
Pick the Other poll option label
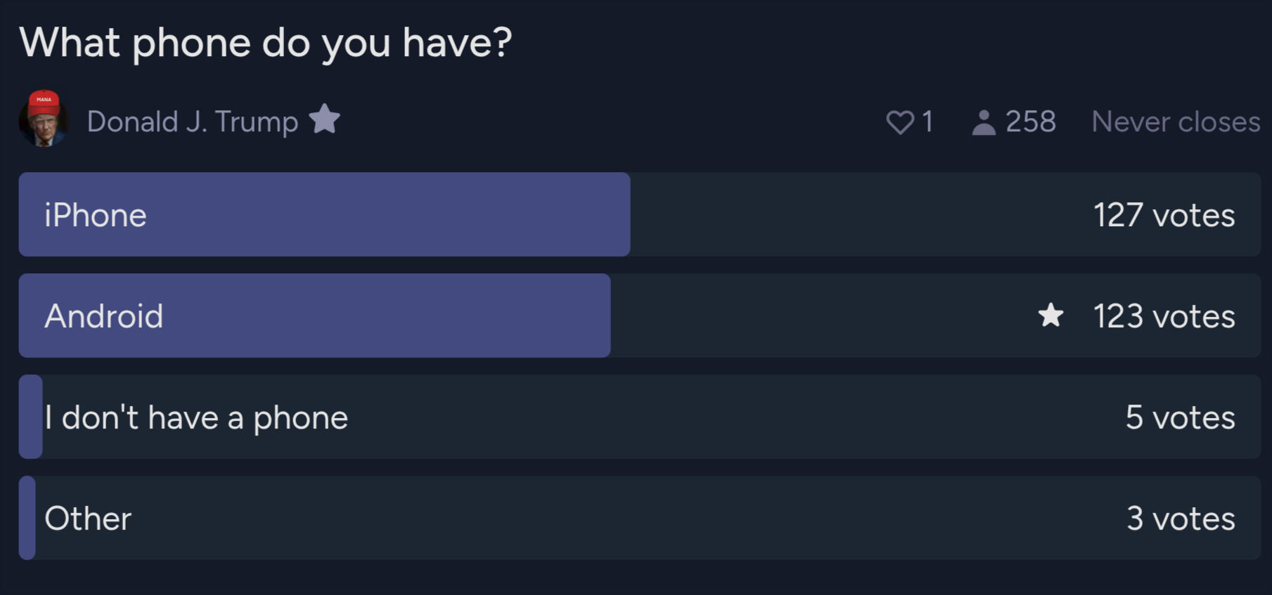[88, 518]
